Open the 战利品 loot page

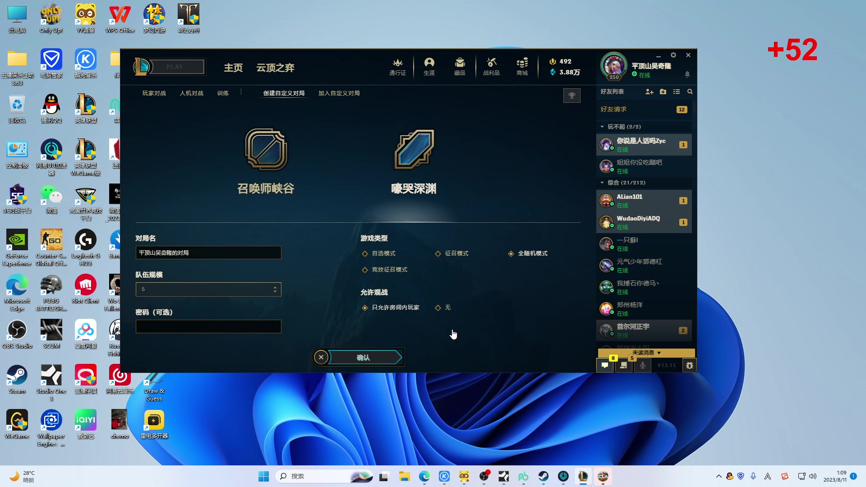pyautogui.click(x=491, y=67)
